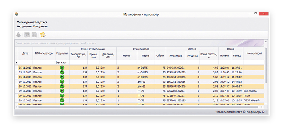283x128 pixels.
Task: Open the Результат filter cell [нет карт...]
Action: pos(62,63)
